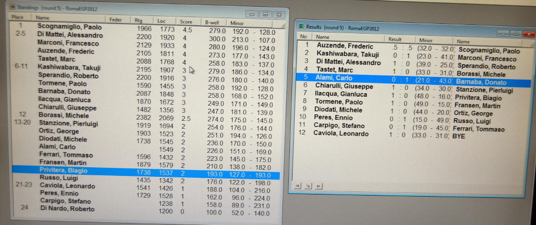Click Barnaba, Donato in highlighted Results row
536x225 pixels.
pos(481,82)
